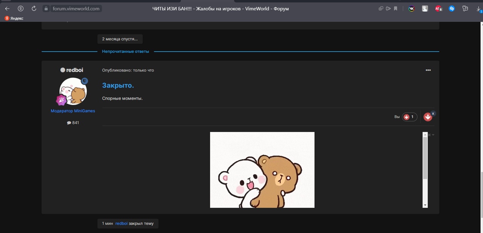Remove your reaction with the small x badge
Image resolution: width=483 pixels, height=233 pixels.
pyautogui.click(x=433, y=113)
